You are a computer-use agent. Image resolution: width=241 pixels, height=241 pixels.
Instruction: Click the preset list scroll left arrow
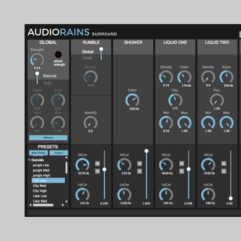coord(30,205)
